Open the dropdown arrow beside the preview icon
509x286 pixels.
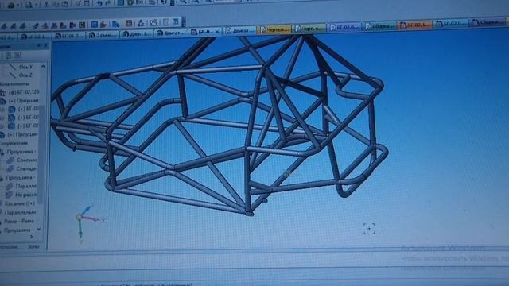[36, 5]
